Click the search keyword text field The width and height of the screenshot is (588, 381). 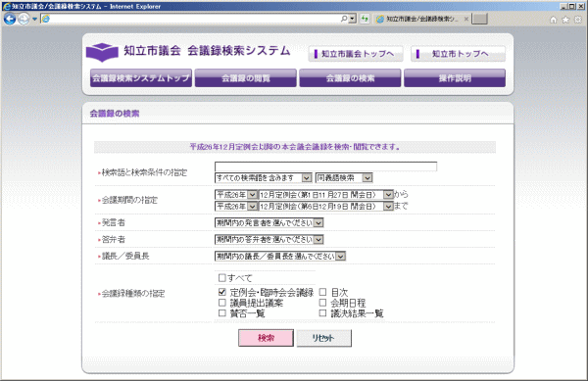(326, 167)
